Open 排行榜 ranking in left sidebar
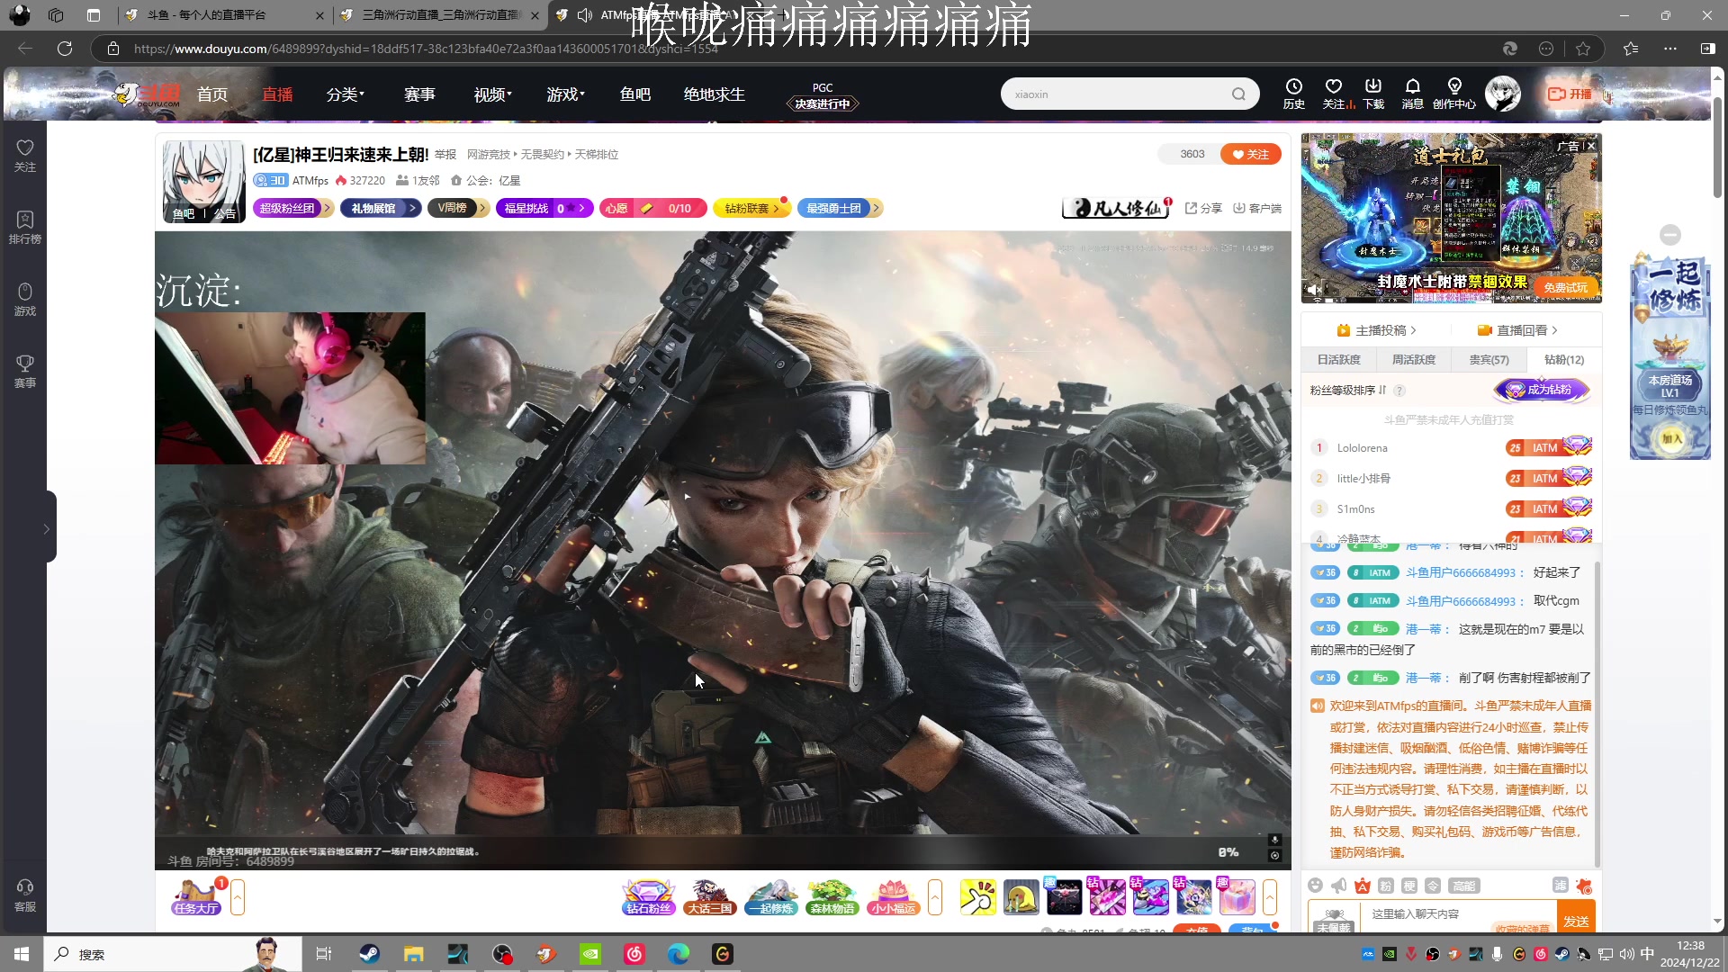The height and width of the screenshot is (972, 1728). (25, 227)
